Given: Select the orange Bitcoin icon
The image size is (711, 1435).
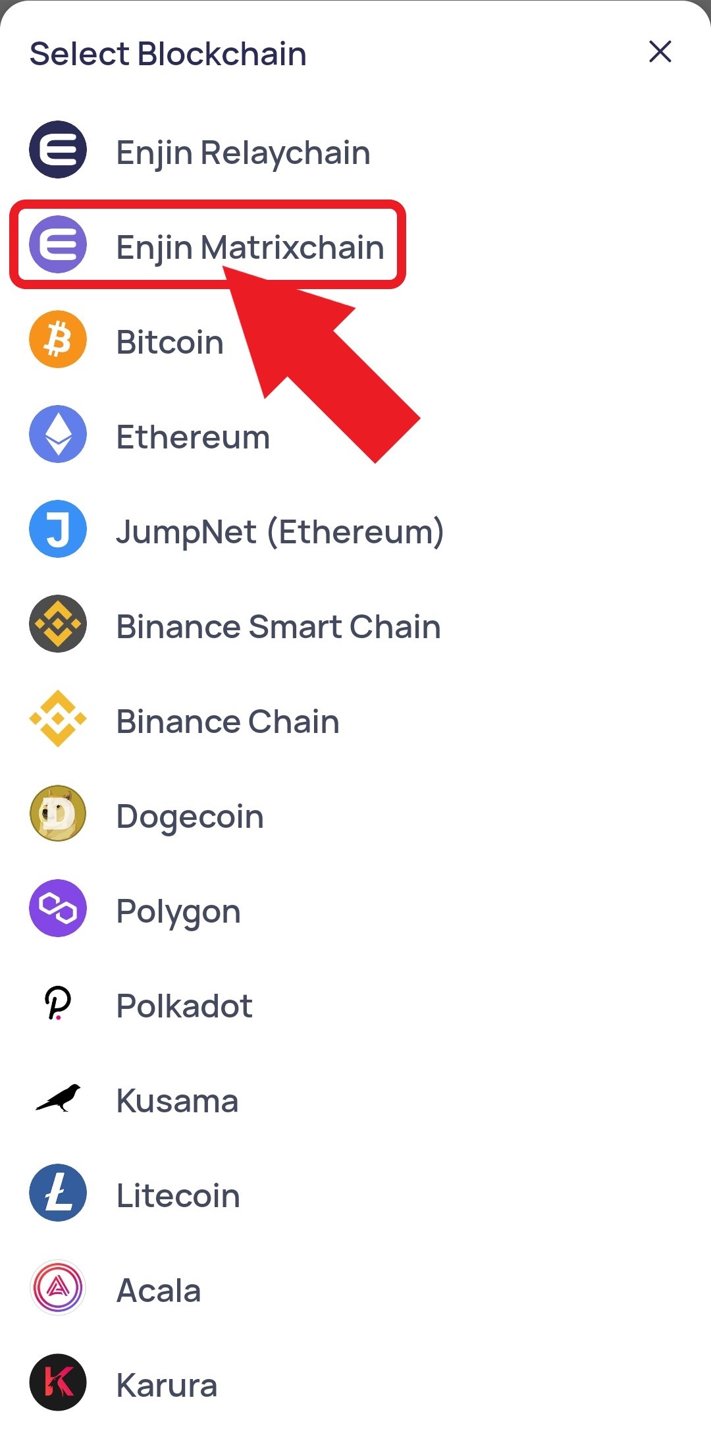Looking at the screenshot, I should point(58,339).
